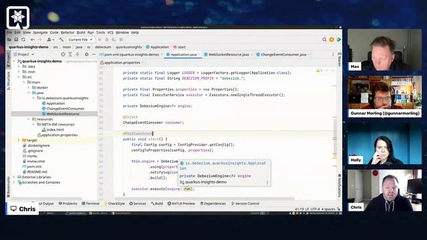Switch to pom.xml editor tab
The height and width of the screenshot is (240, 427).
[131, 55]
